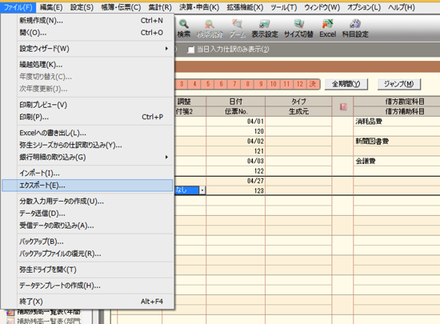Click the 全期間(Y) button
Image resolution: width=440 pixels, height=324 pixels.
pyautogui.click(x=346, y=84)
